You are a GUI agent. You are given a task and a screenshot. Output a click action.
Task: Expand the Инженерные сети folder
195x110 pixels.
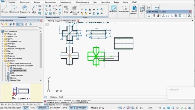[2, 41]
